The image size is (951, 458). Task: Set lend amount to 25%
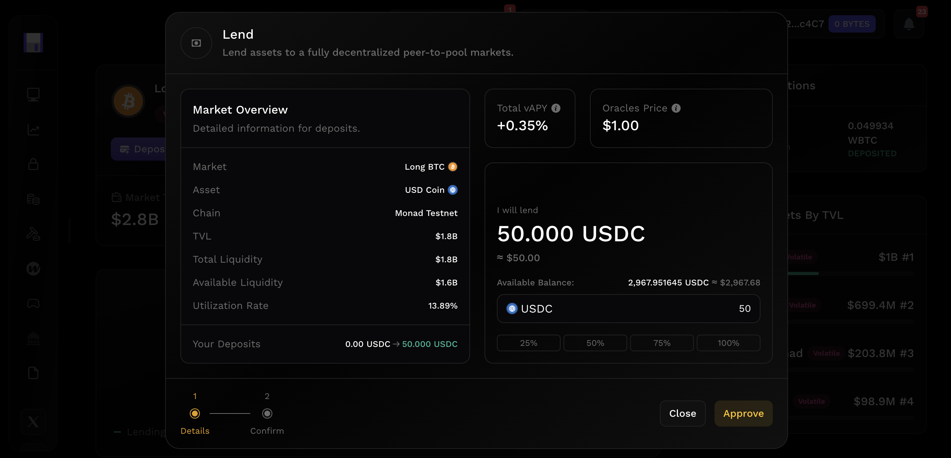pyautogui.click(x=528, y=343)
